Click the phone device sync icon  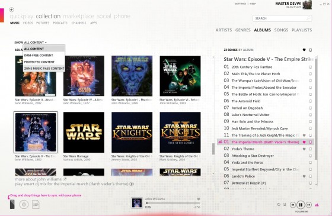[x=12, y=204]
